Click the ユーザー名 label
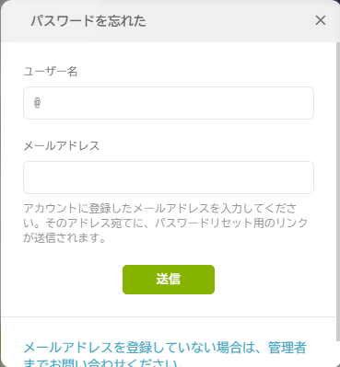Viewport: 340px width, 367px height. click(51, 72)
